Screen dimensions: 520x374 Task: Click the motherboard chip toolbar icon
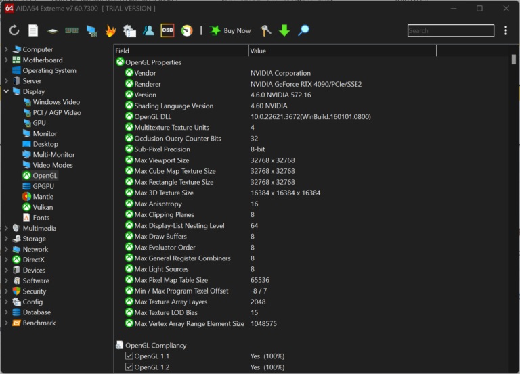pyautogui.click(x=52, y=31)
